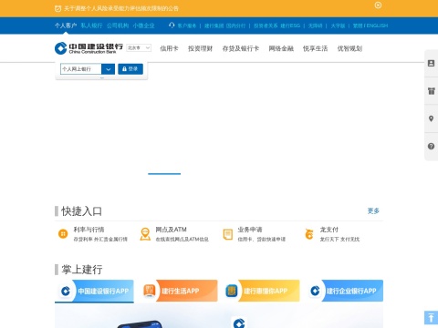Switch to 大字版 large-text version
The height and width of the screenshot is (328, 438).
338,26
